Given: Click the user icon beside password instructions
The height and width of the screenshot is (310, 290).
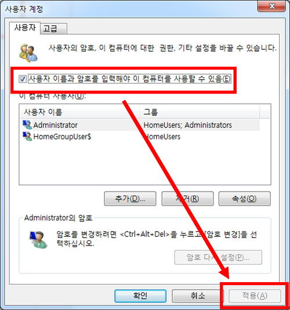Looking at the screenshot, I should click(38, 240).
